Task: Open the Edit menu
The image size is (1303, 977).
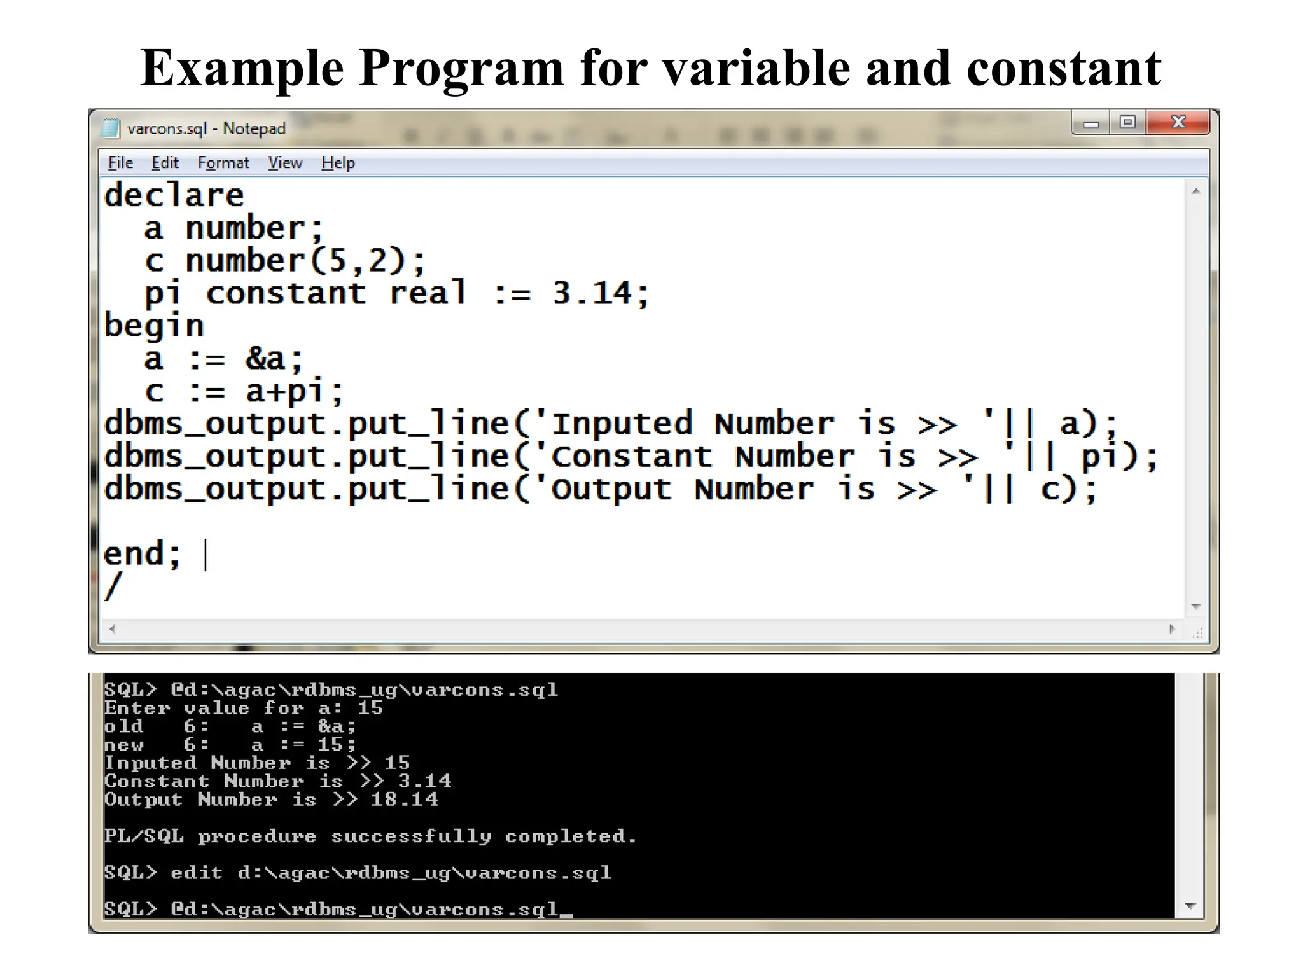Action: tap(165, 163)
